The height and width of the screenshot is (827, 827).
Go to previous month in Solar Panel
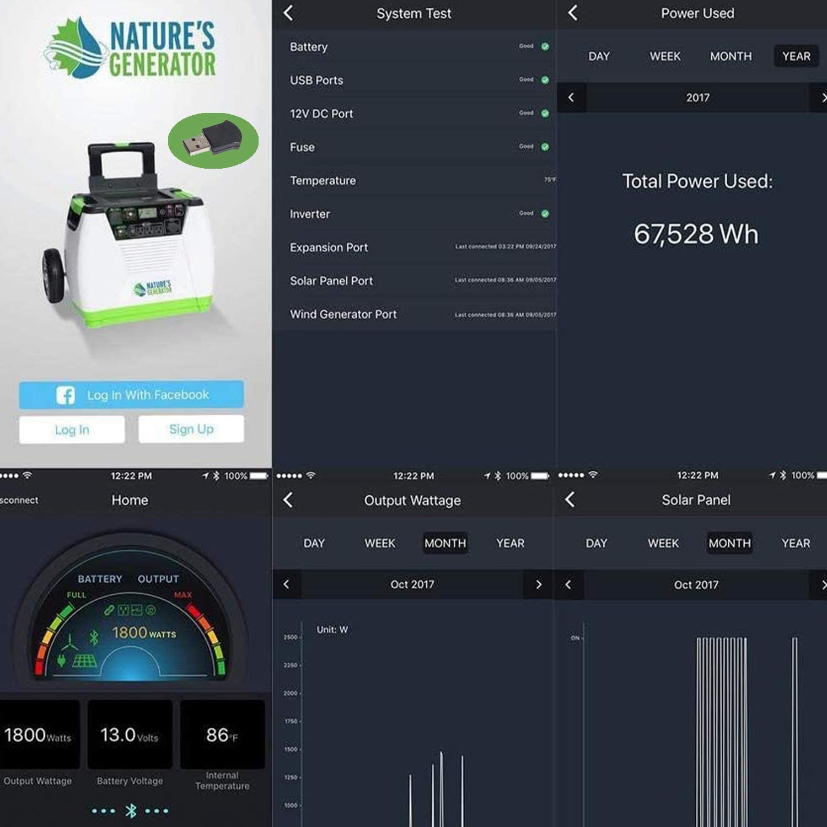(568, 584)
